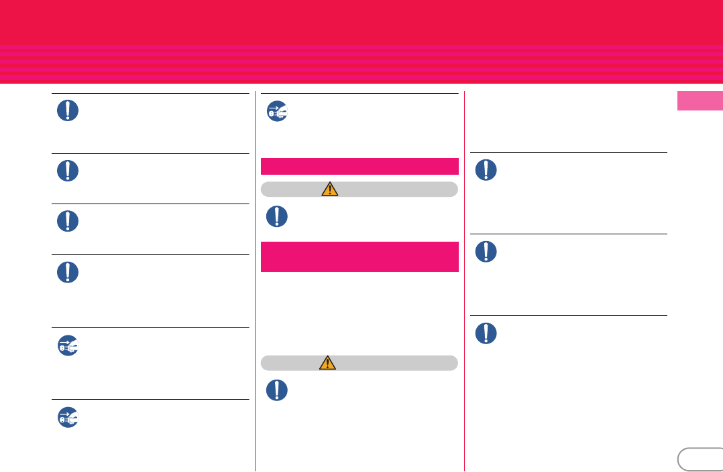Click the upper orange warning triangle
The width and height of the screenshot is (723, 472).
[x=330, y=189]
